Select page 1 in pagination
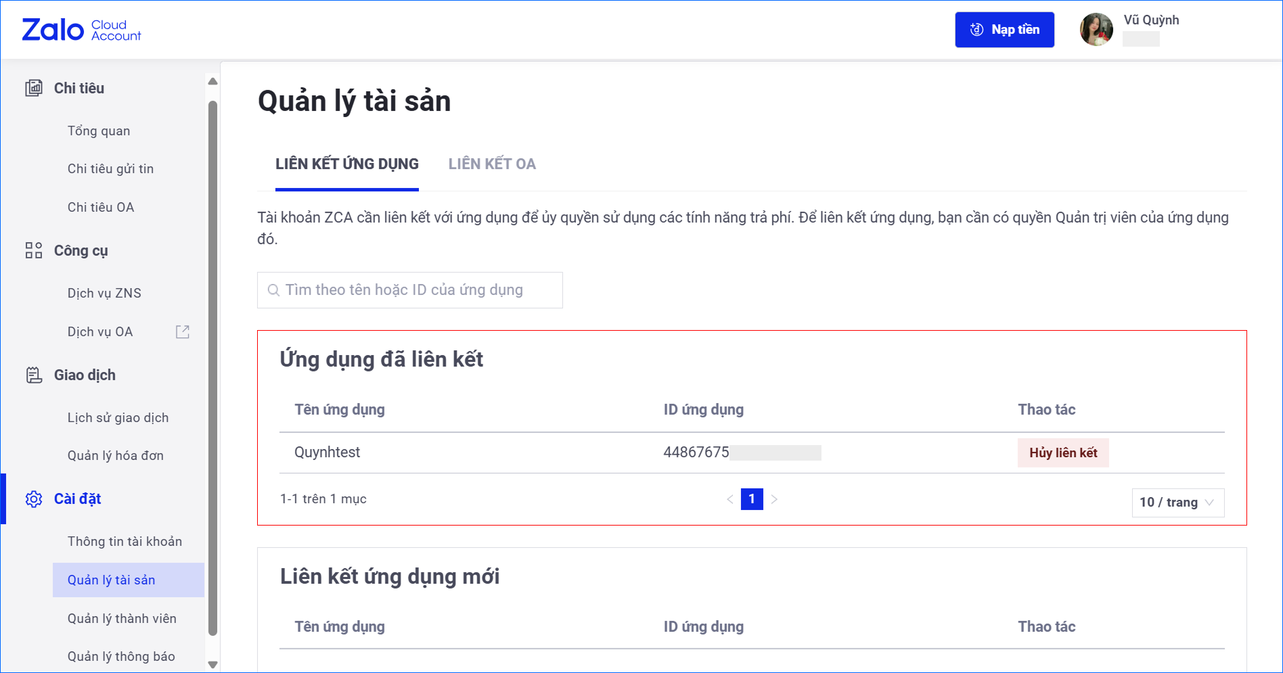This screenshot has width=1283, height=673. [752, 499]
